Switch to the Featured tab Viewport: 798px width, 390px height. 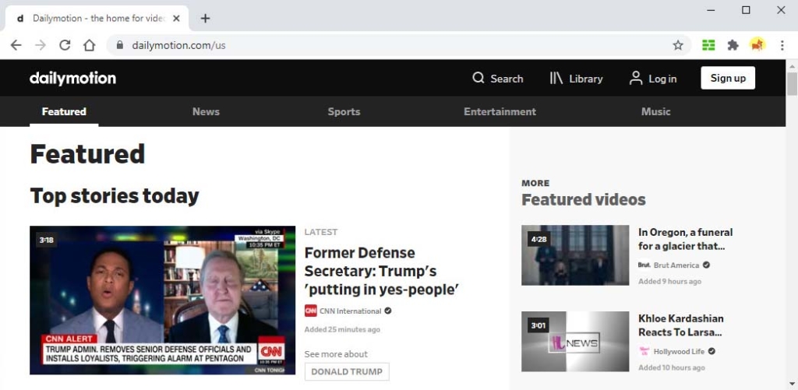click(x=64, y=111)
